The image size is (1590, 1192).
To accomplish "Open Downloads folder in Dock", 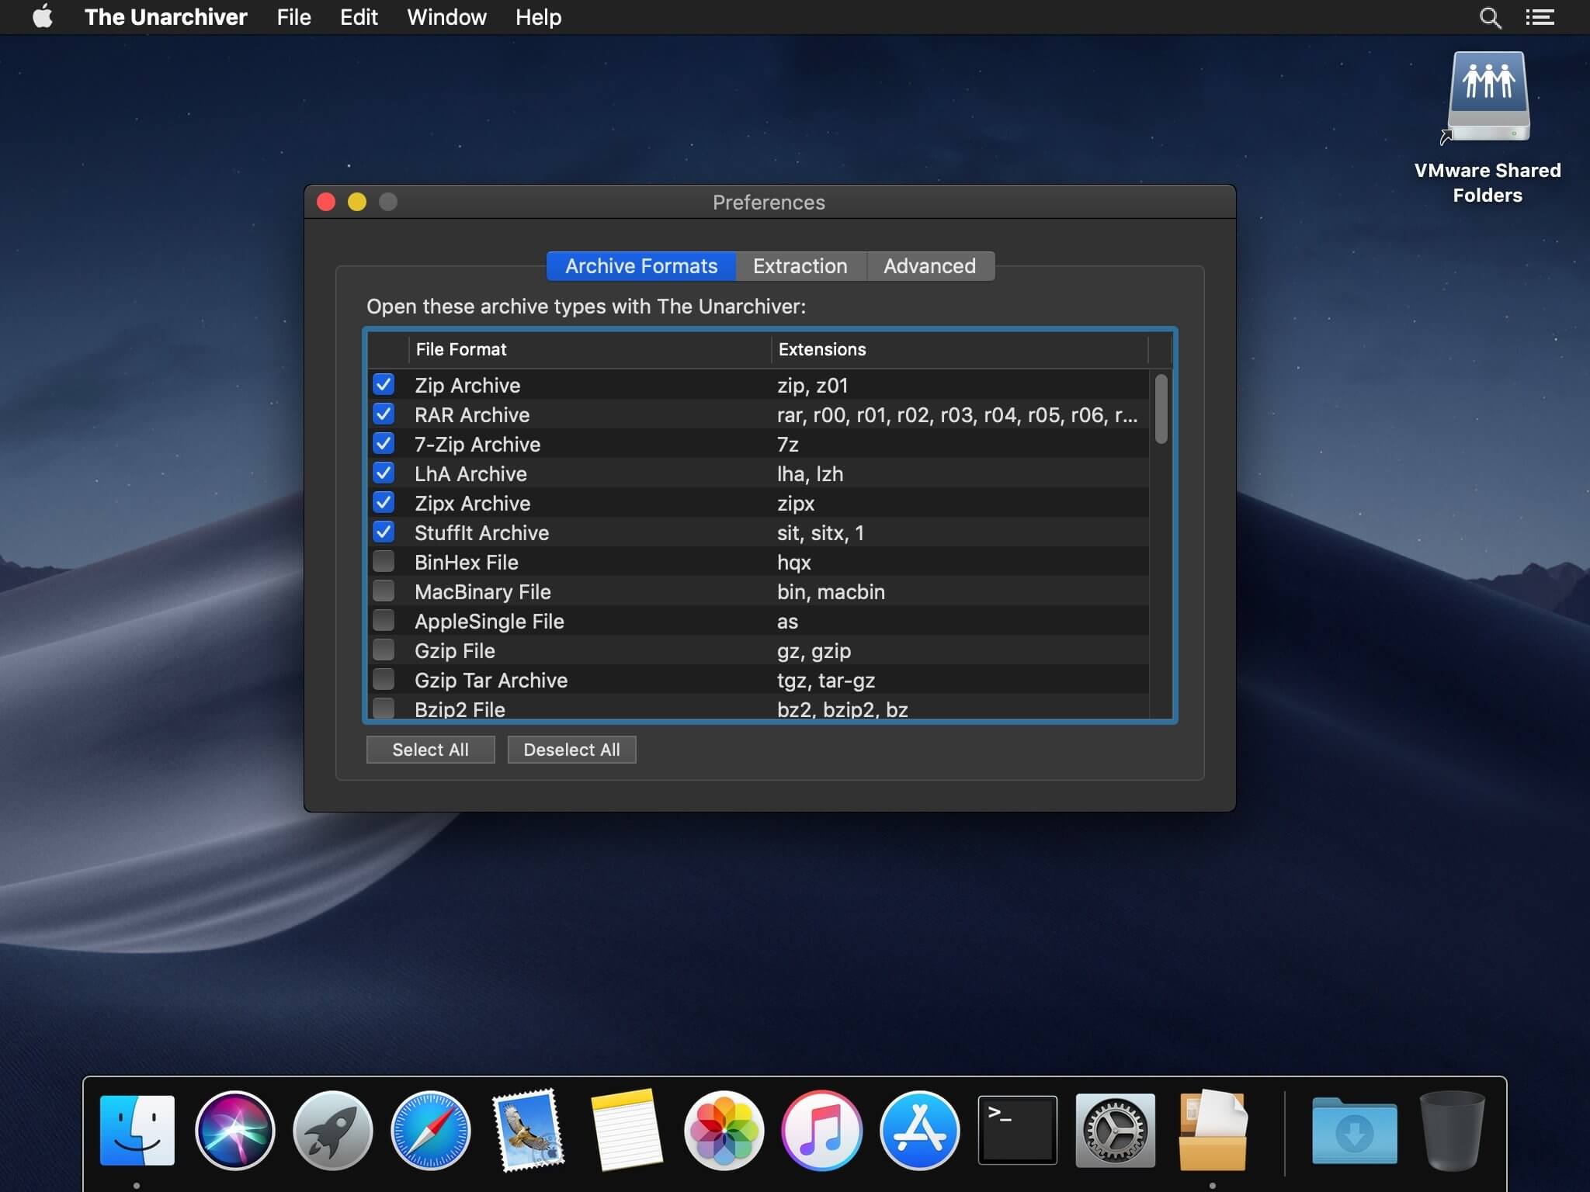I will pyautogui.click(x=1355, y=1130).
